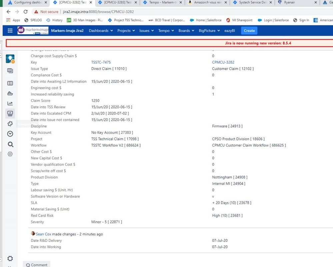The height and width of the screenshot is (267, 333).
Task: Switch to the Configuring dashboard tab
Action: pos(28,3)
